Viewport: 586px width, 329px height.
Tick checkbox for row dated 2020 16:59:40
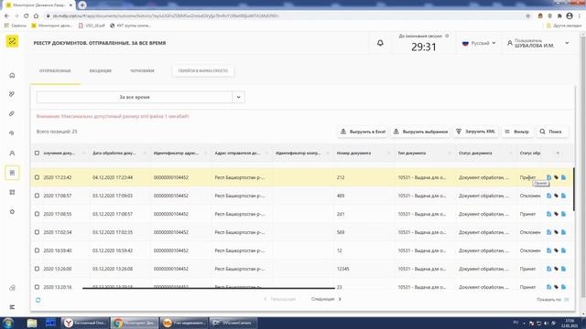click(x=37, y=250)
